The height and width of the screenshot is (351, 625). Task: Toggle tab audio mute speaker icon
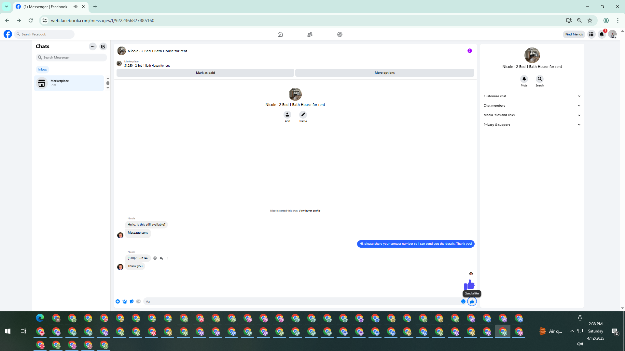[76, 6]
